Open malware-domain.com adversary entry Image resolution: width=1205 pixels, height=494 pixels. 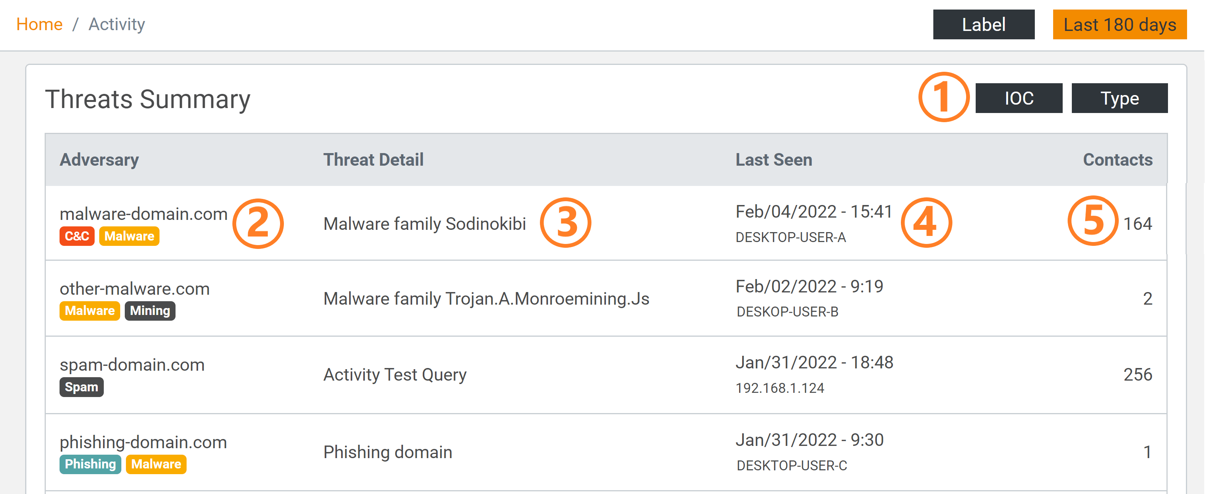[143, 214]
